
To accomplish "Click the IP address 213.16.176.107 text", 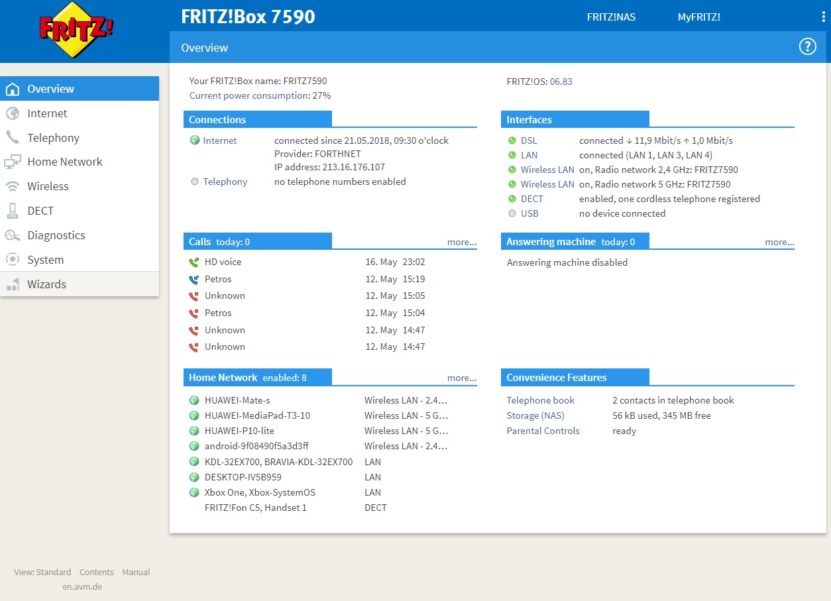I will pyautogui.click(x=329, y=167).
